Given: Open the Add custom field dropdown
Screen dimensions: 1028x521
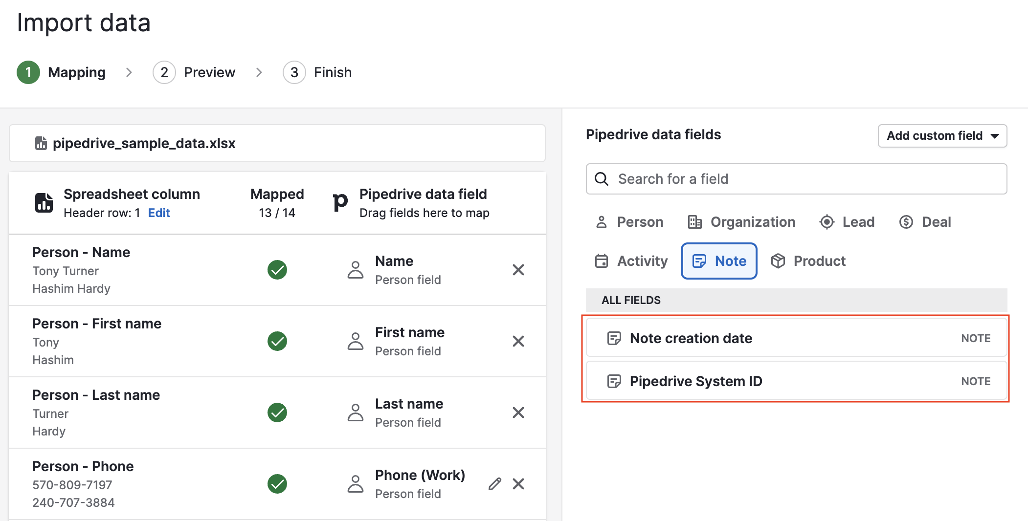Looking at the screenshot, I should pyautogui.click(x=942, y=136).
